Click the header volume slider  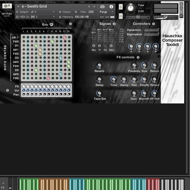point(166,17)
